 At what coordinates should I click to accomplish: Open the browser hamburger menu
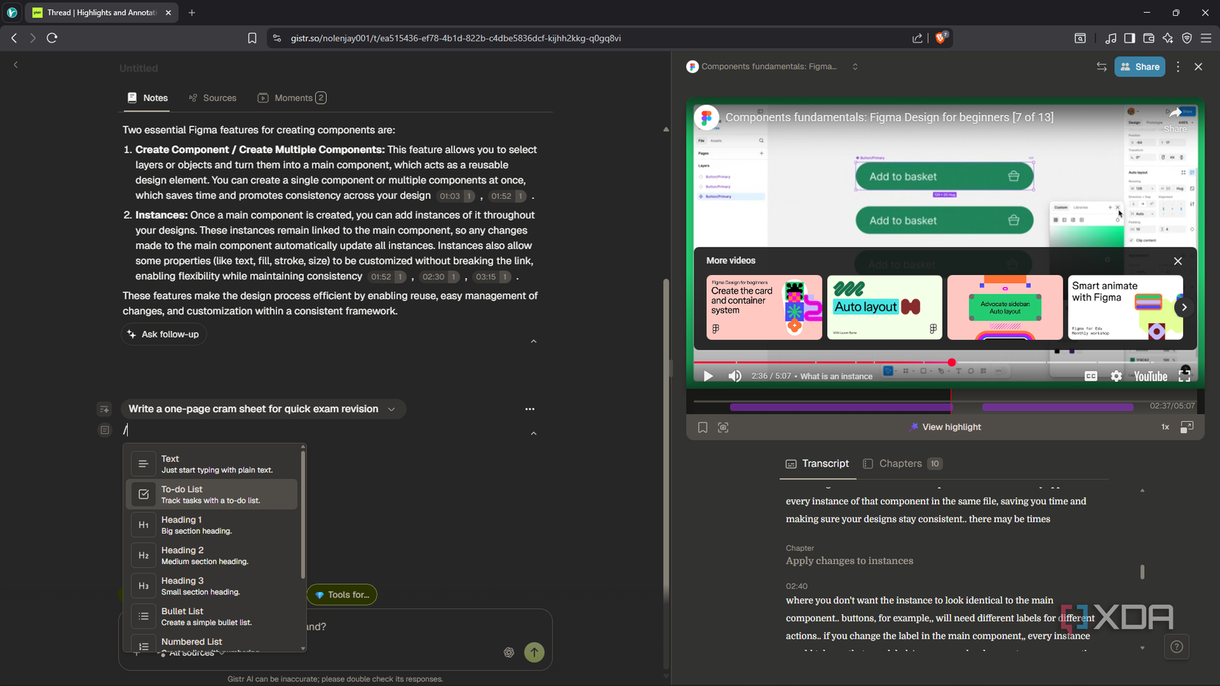click(x=1207, y=38)
